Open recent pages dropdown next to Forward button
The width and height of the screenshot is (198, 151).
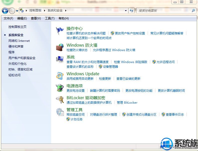tap(17, 11)
